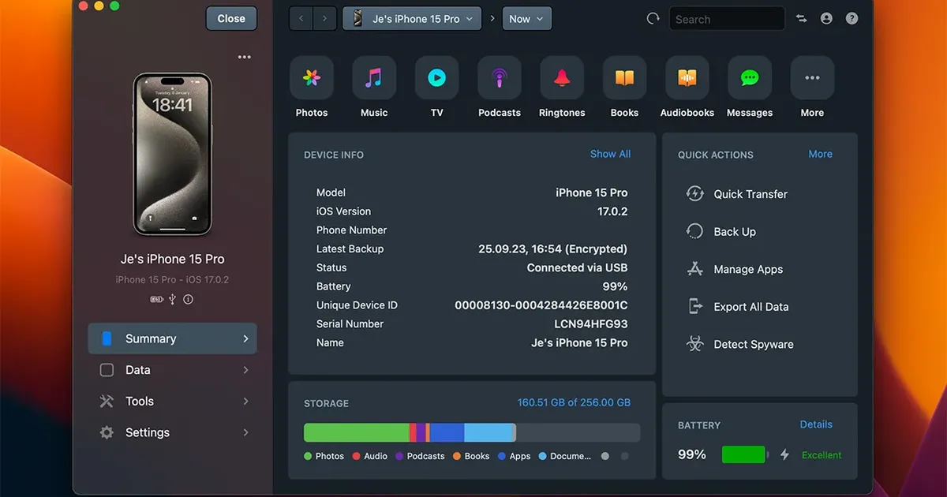Expand the Settings chevron in sidebar
The height and width of the screenshot is (497, 947).
click(x=245, y=432)
